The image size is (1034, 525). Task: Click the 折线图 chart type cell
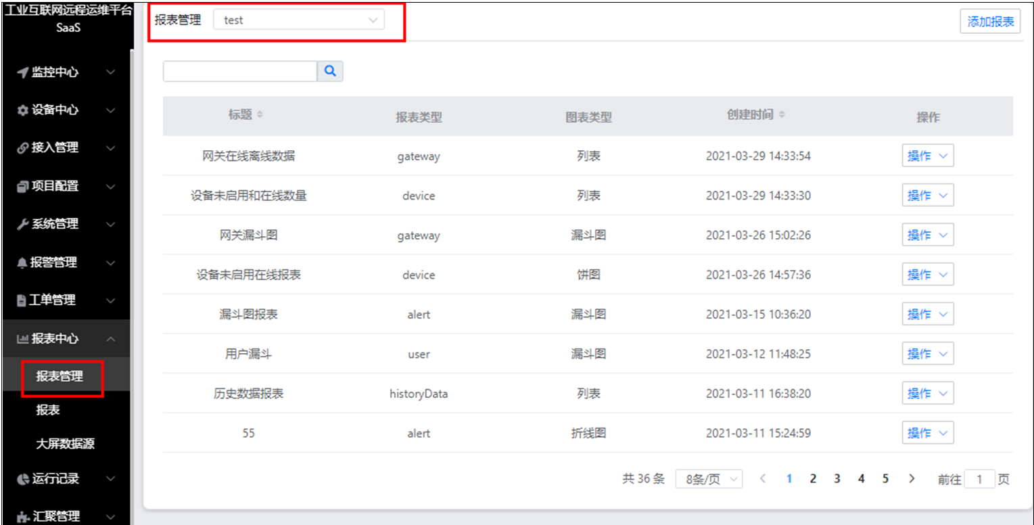(588, 433)
